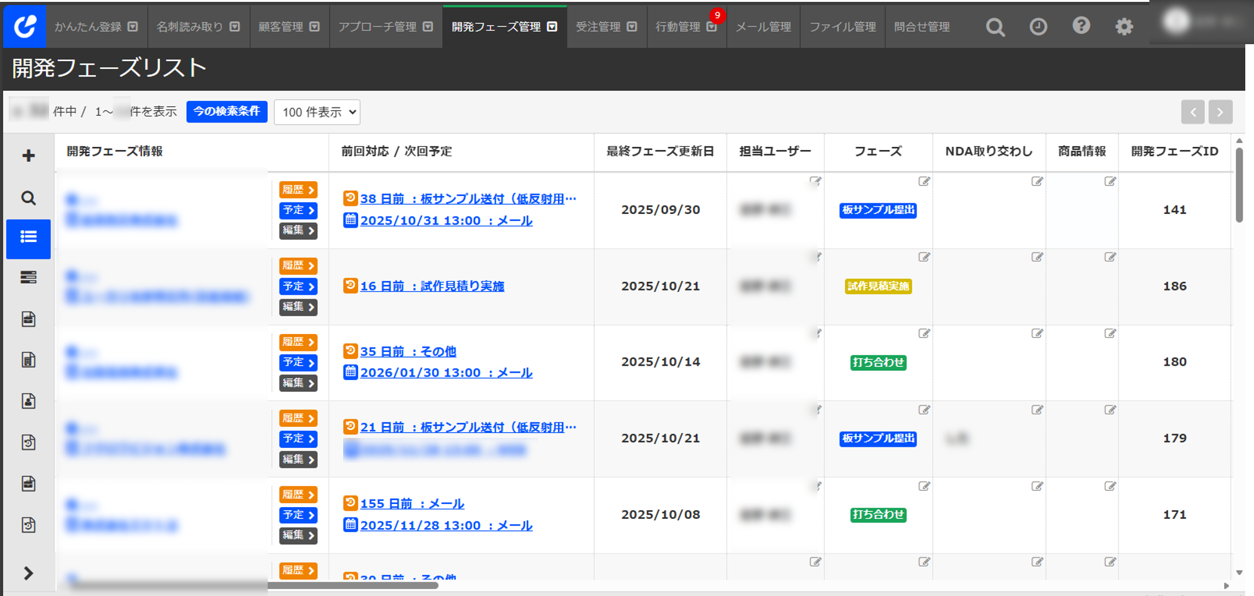This screenshot has height=596, width=1254.
Task: Edit フェーズ cell icon for ID 186
Action: pos(924,257)
